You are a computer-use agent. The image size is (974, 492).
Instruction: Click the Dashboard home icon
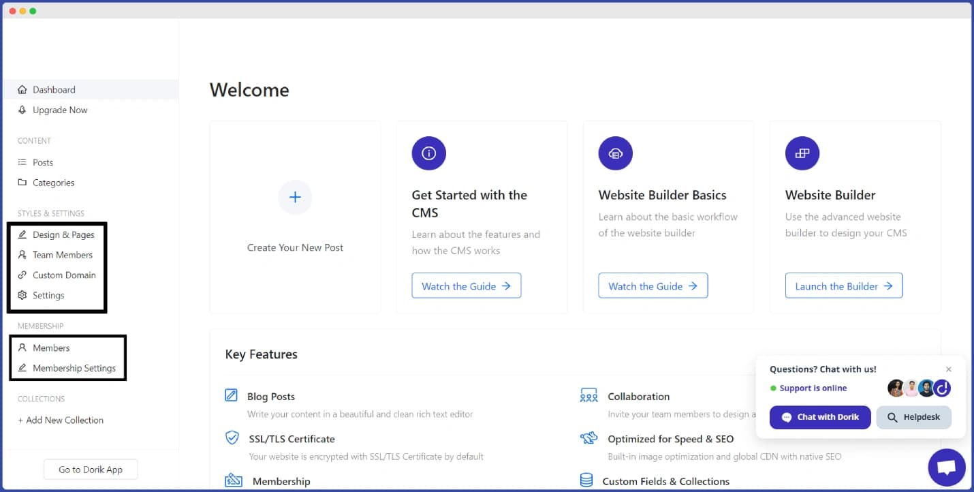(x=22, y=90)
